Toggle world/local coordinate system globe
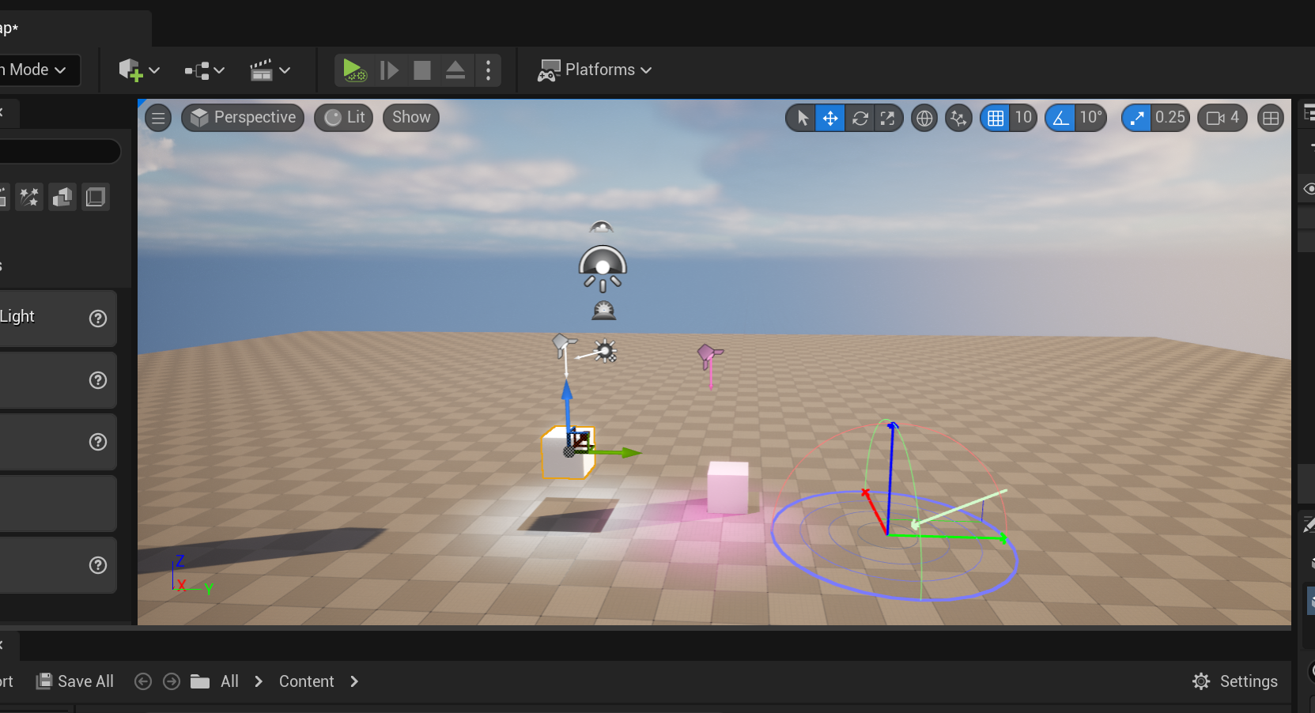This screenshot has height=713, width=1315. [x=924, y=119]
